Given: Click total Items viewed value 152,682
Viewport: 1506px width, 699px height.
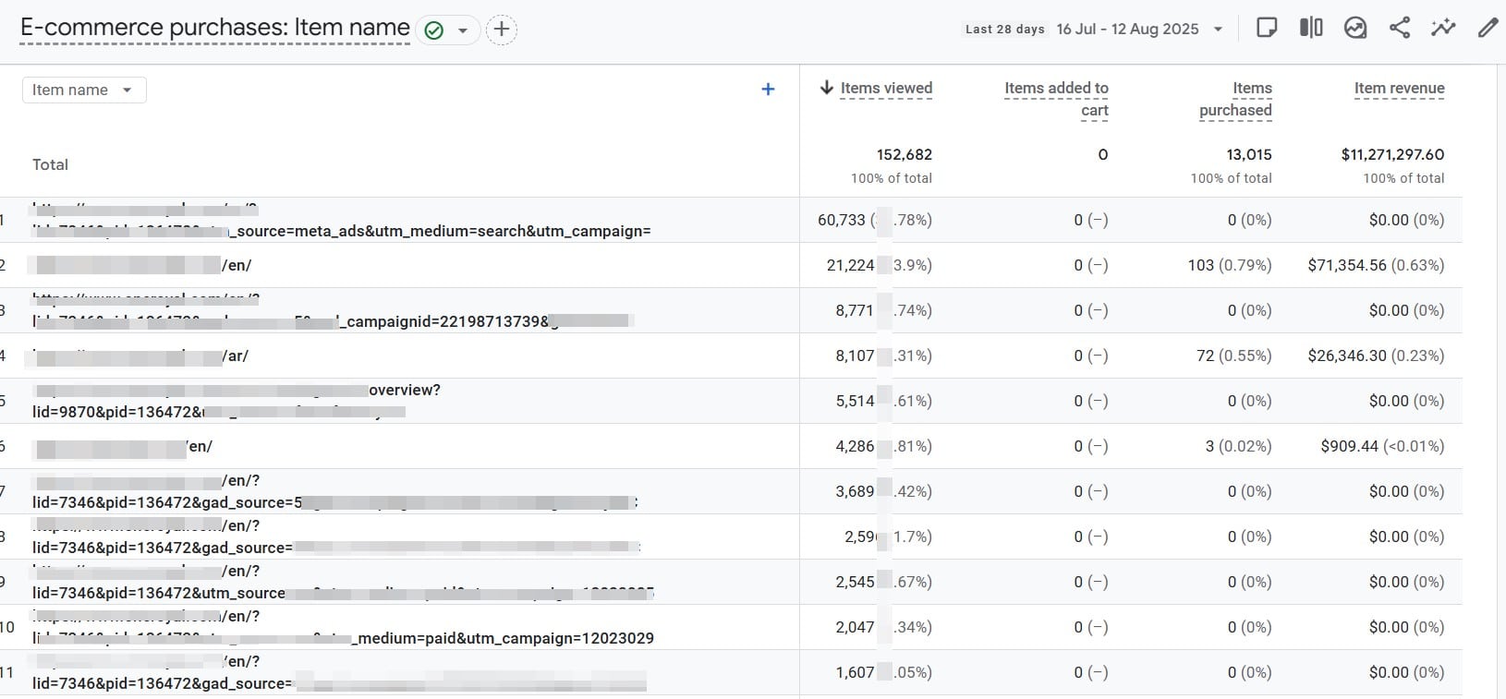Looking at the screenshot, I should point(904,154).
